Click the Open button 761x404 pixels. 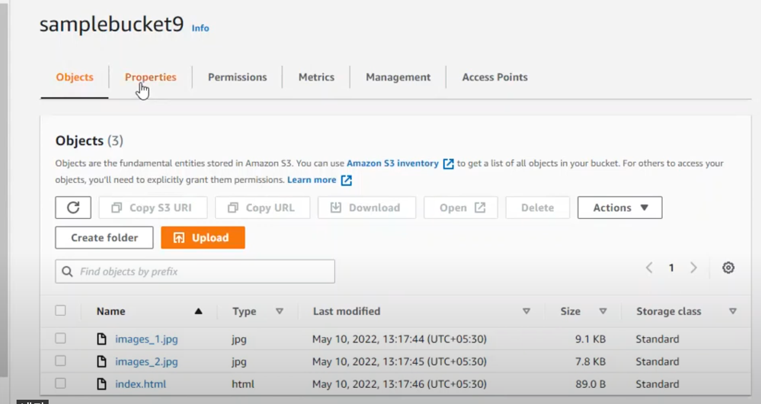(461, 208)
